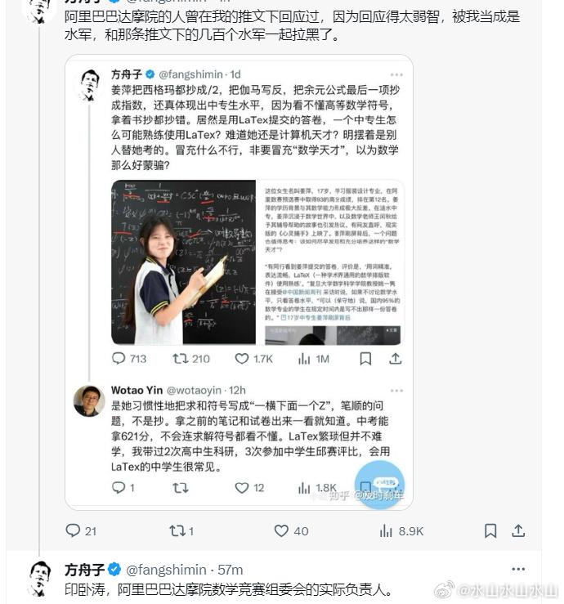The image size is (564, 604).
Task: Like the outer tweet with 40 hearts
Action: [281, 530]
